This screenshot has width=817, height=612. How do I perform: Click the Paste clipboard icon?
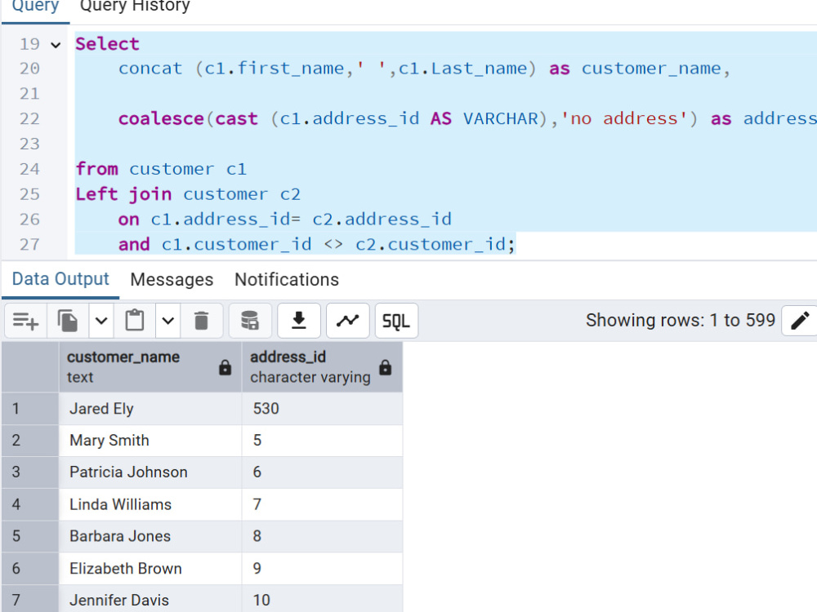[135, 321]
